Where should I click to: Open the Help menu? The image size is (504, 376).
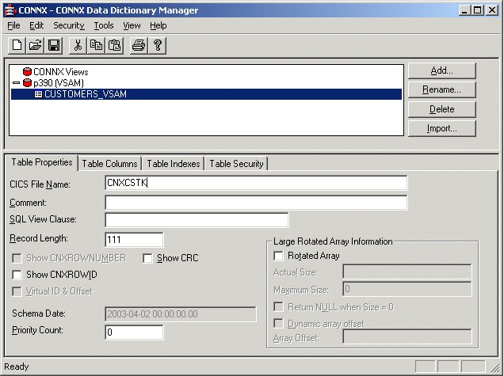click(x=158, y=25)
